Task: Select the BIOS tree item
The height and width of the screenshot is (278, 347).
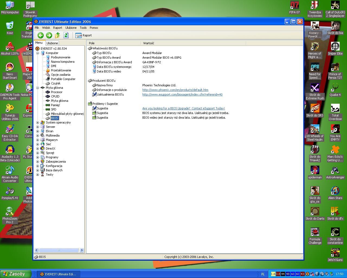Action: tap(54, 118)
